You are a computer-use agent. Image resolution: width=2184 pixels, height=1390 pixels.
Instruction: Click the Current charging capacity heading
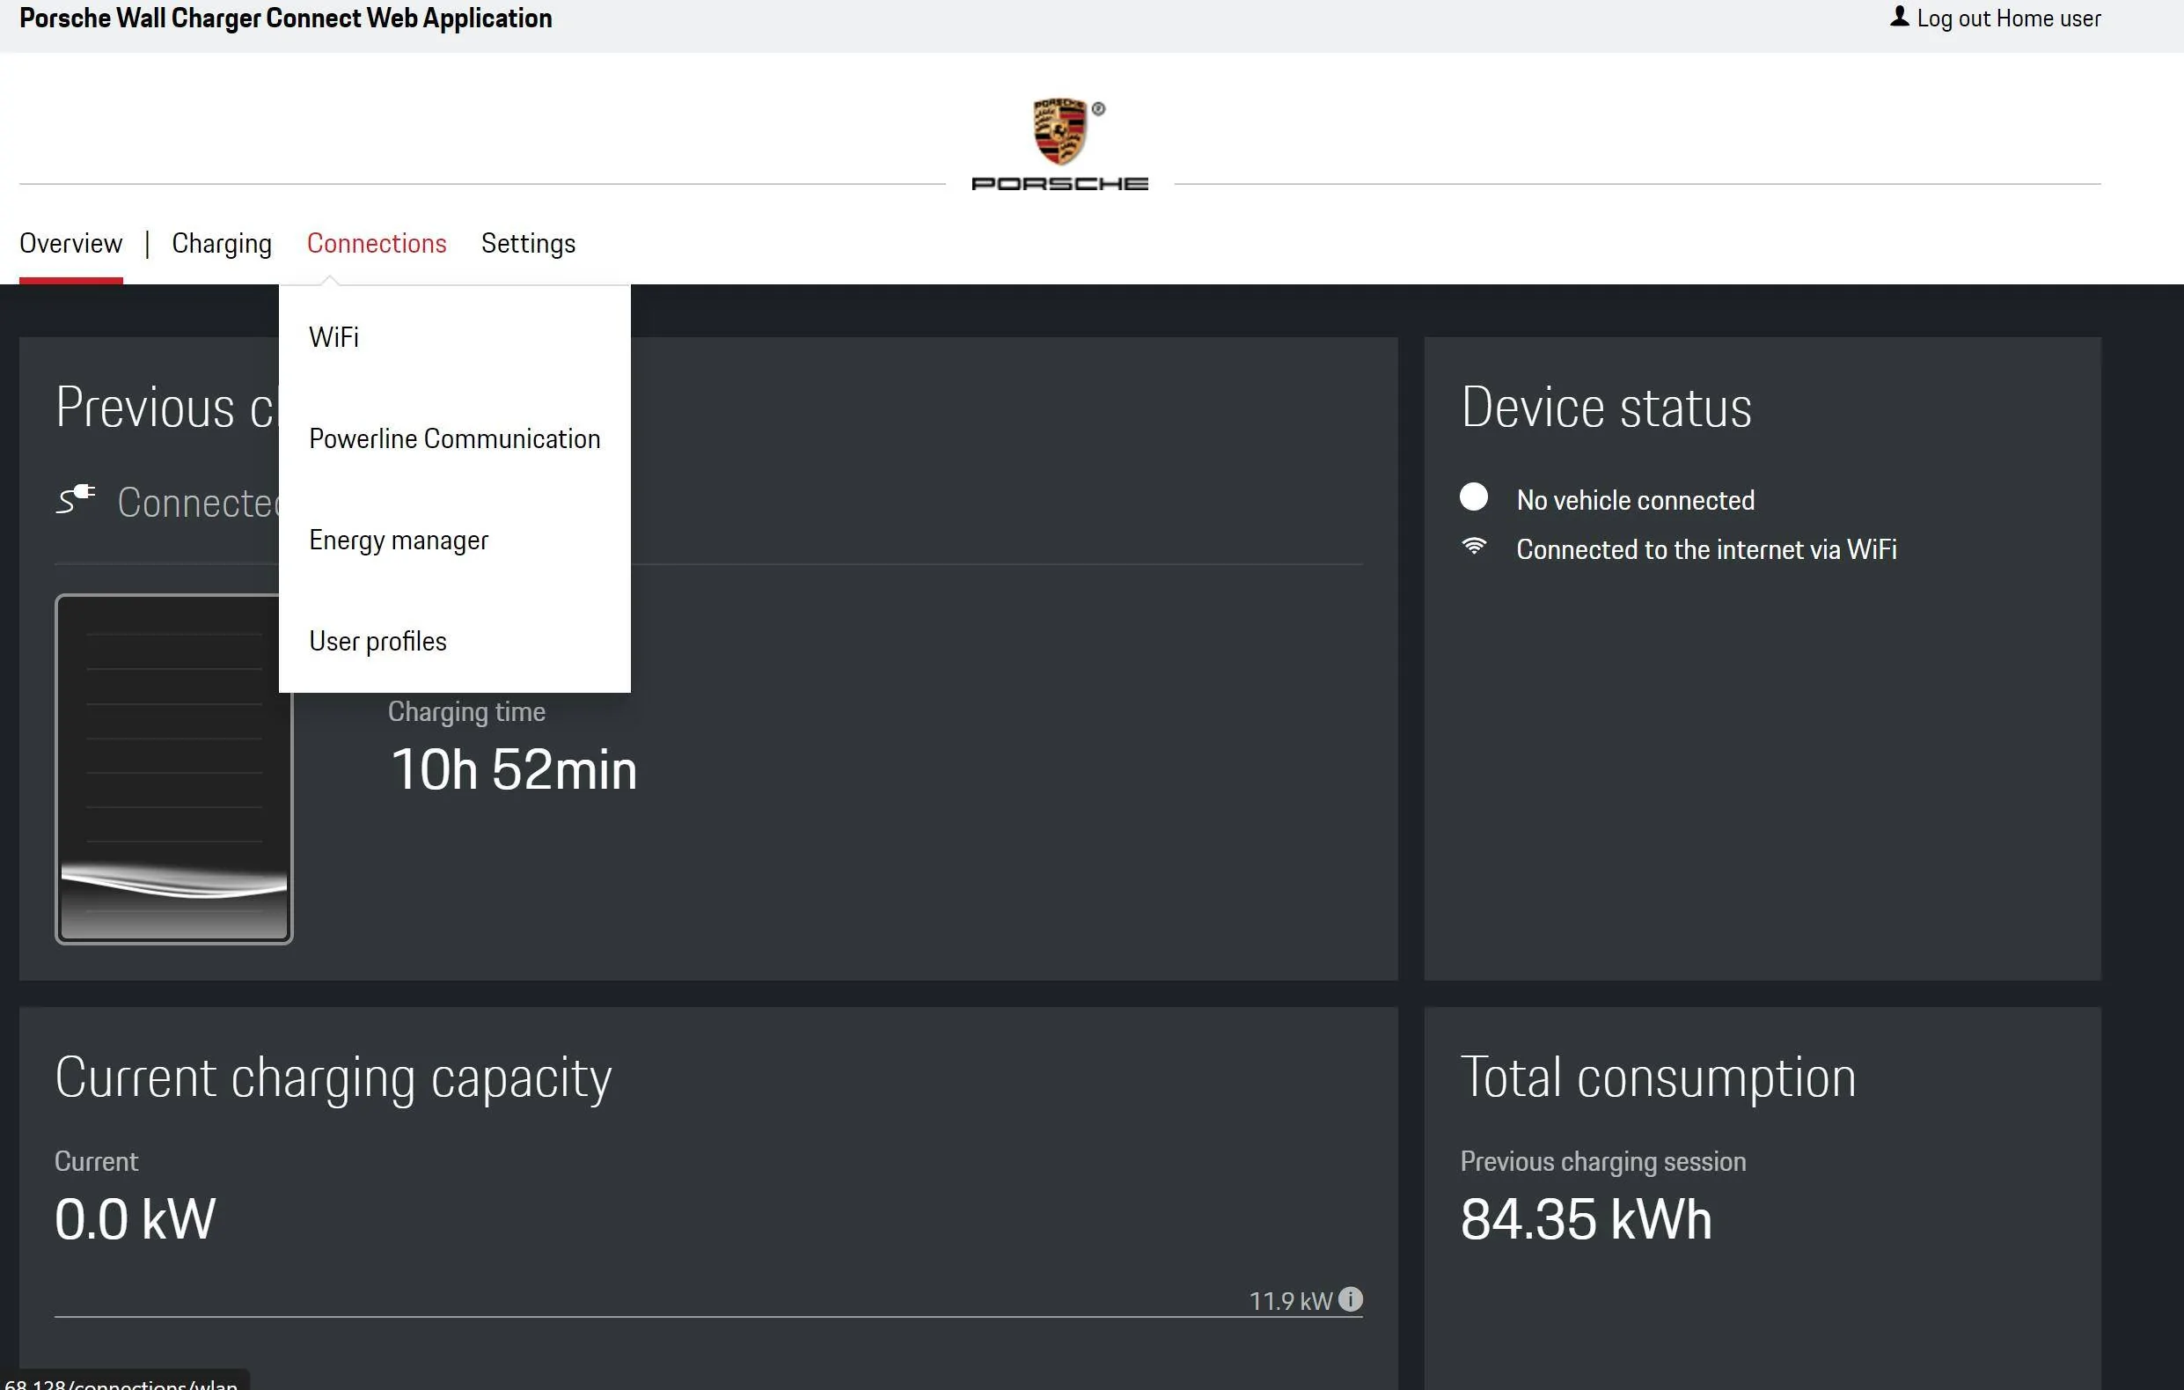click(x=333, y=1080)
